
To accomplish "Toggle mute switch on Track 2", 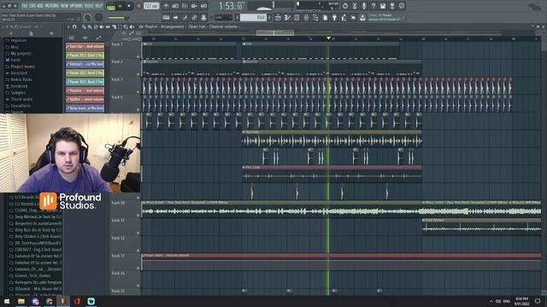I will tap(138, 74).
